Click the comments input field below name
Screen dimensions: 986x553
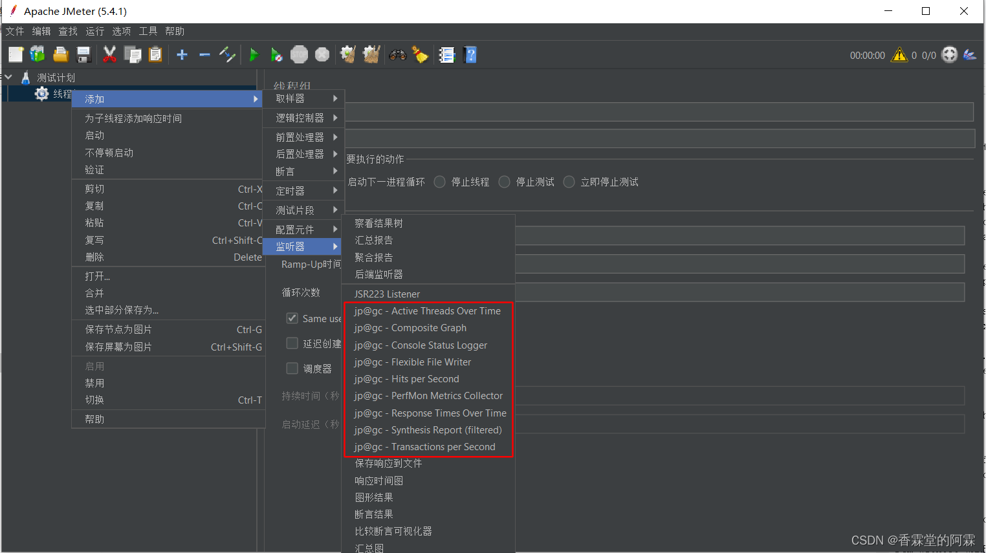click(x=659, y=138)
